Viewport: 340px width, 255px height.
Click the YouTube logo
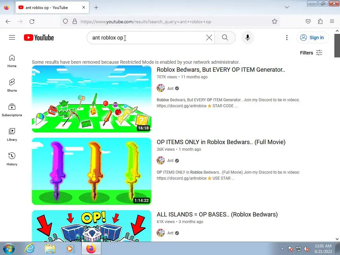tap(39, 38)
